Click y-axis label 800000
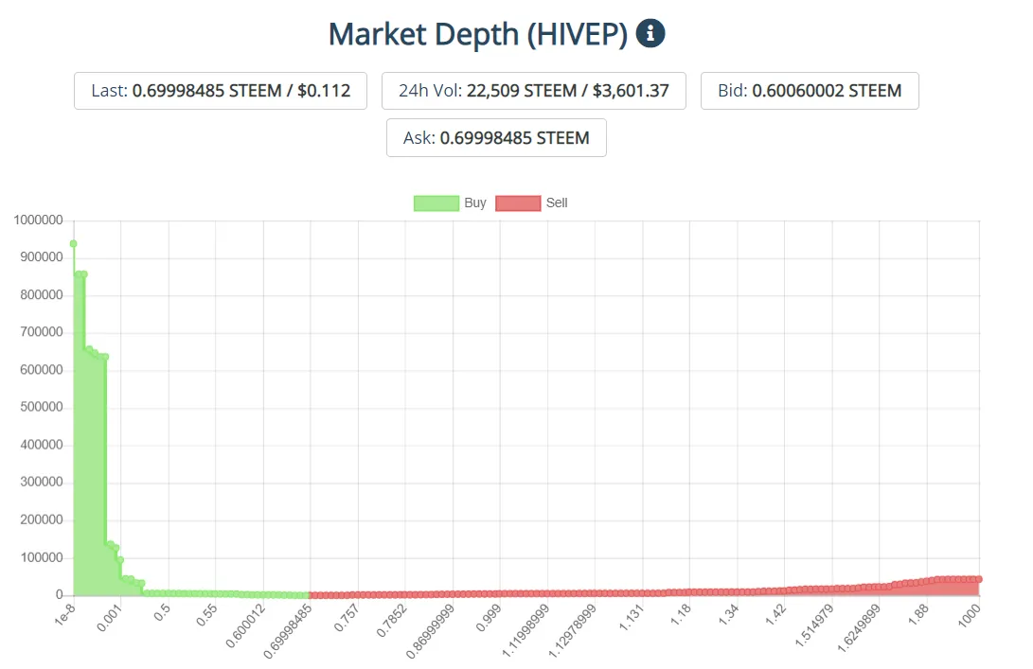The height and width of the screenshot is (669, 1033). (x=42, y=295)
